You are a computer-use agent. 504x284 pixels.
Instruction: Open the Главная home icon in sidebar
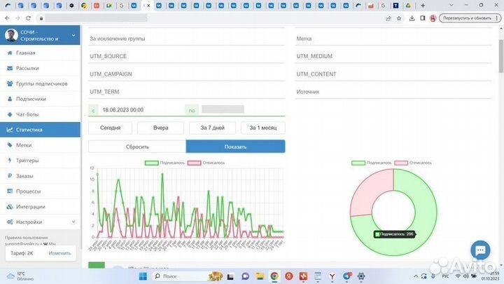coord(10,53)
